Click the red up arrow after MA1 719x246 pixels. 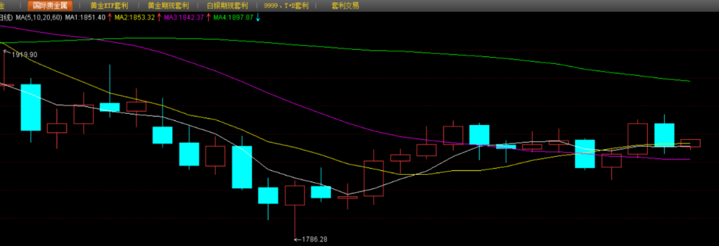click(x=110, y=17)
